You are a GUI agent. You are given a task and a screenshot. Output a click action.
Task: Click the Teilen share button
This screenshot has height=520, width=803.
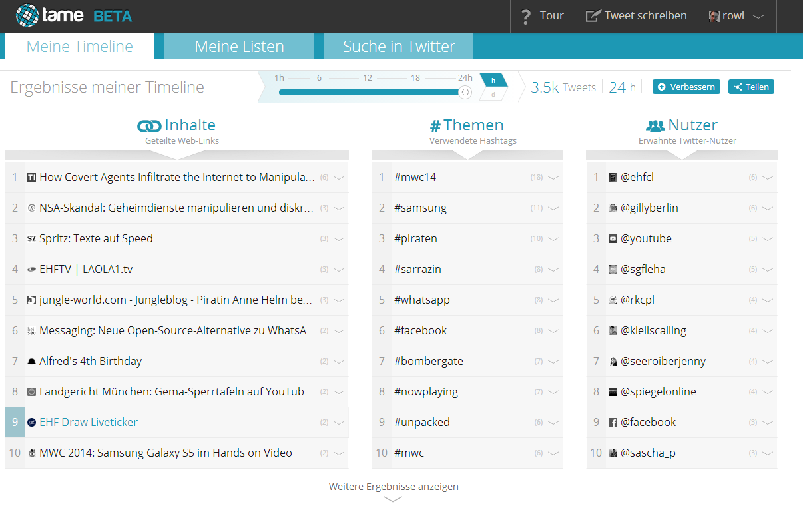[751, 87]
